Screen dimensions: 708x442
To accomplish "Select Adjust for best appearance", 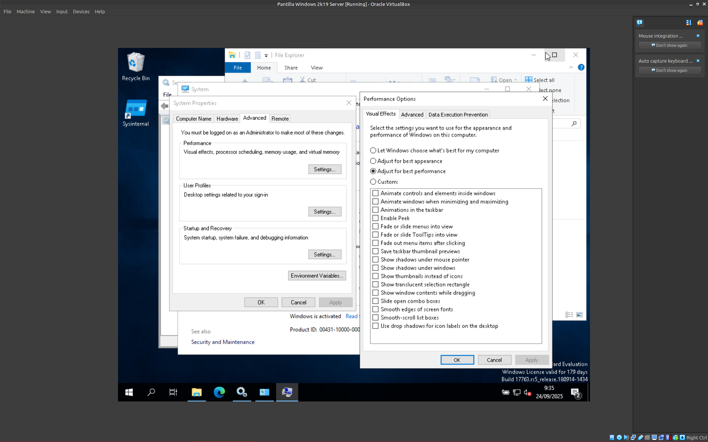I will pos(373,161).
